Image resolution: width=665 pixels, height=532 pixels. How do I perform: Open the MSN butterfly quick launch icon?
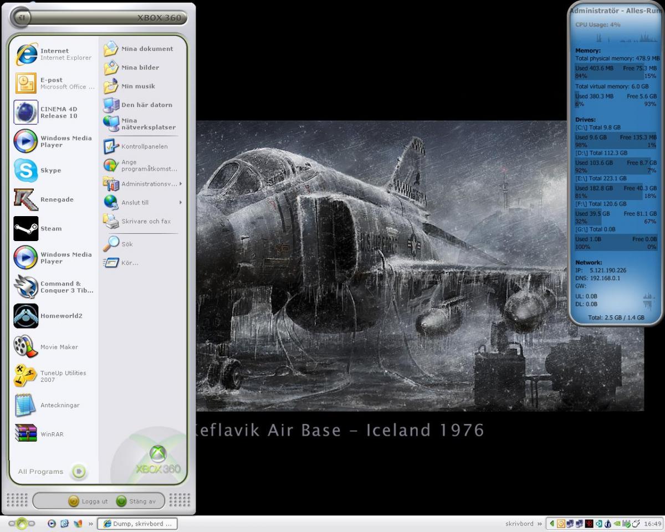[78, 523]
